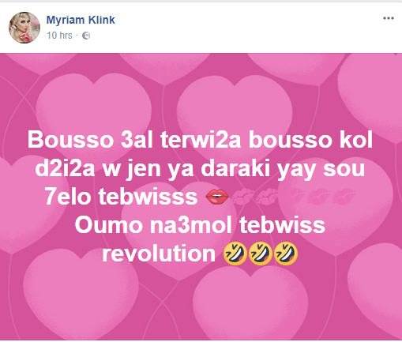Click the first faded kiss mark emoji
This screenshot has height=342, width=402.
click(242, 197)
